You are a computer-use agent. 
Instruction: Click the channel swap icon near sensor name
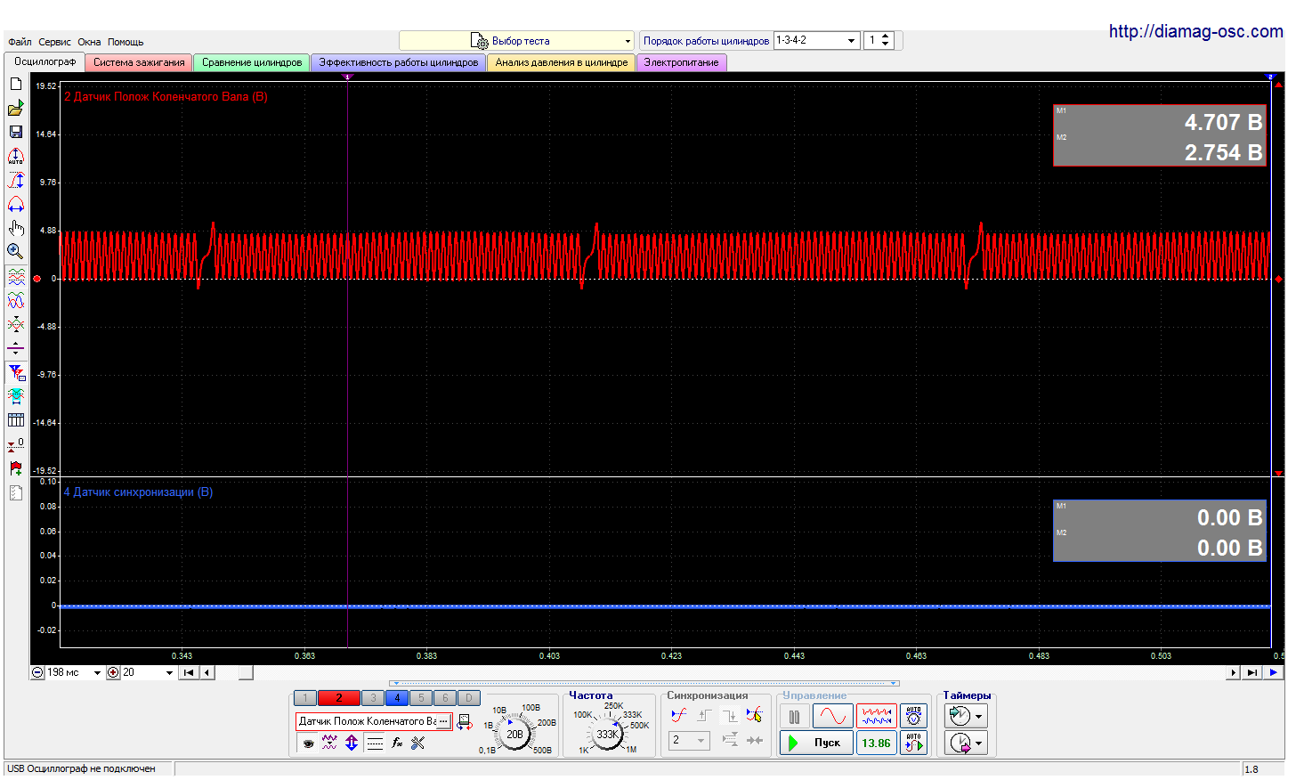(x=465, y=721)
